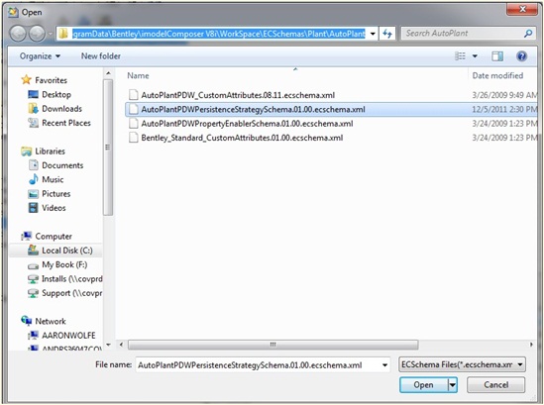Select AutoPlantPDWPersistenceStrategySchema.01.00.ecschema.xml file
Screen dimensions: 544x405
coord(253,109)
